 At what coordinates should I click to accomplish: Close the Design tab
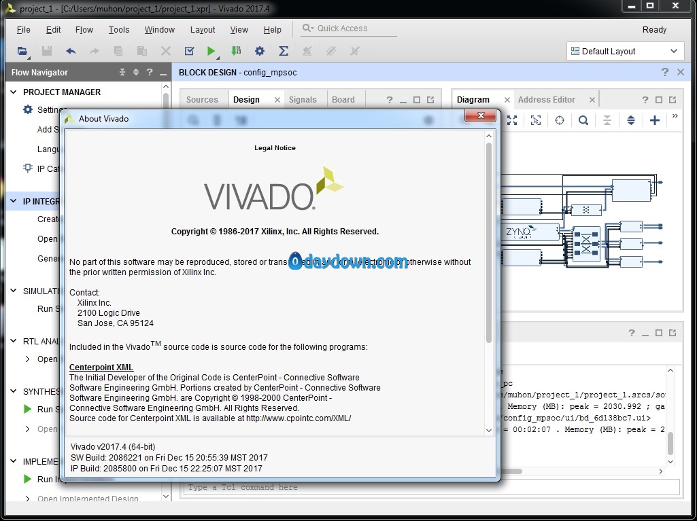tap(277, 100)
